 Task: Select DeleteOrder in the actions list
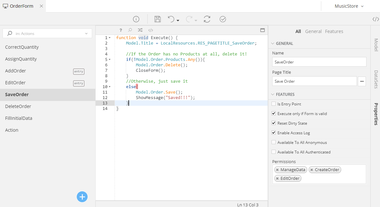click(x=18, y=106)
